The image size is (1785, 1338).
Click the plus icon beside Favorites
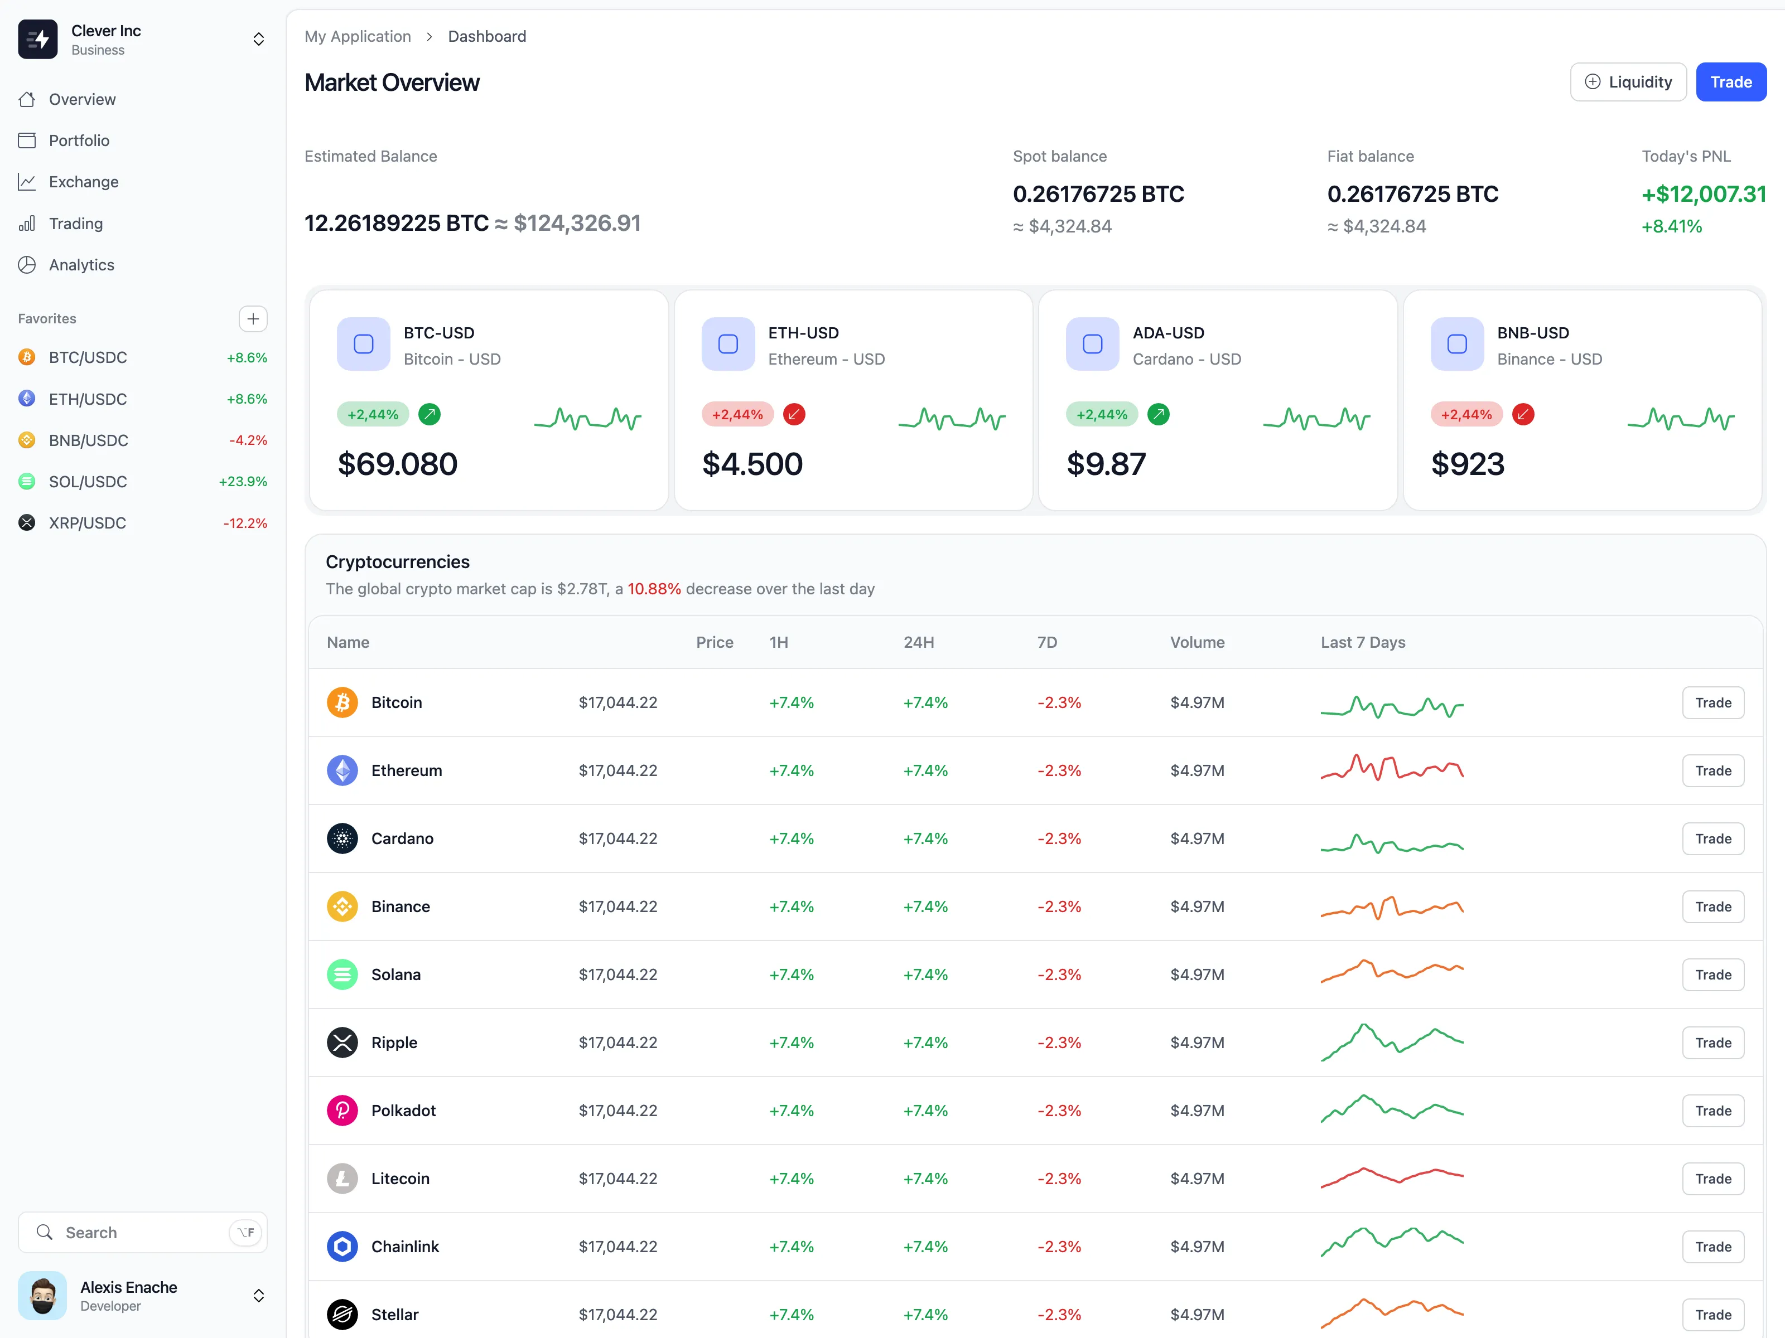(x=253, y=318)
